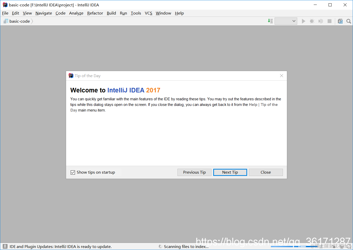Open the File menu
This screenshot has height=250, width=353.
point(5,13)
